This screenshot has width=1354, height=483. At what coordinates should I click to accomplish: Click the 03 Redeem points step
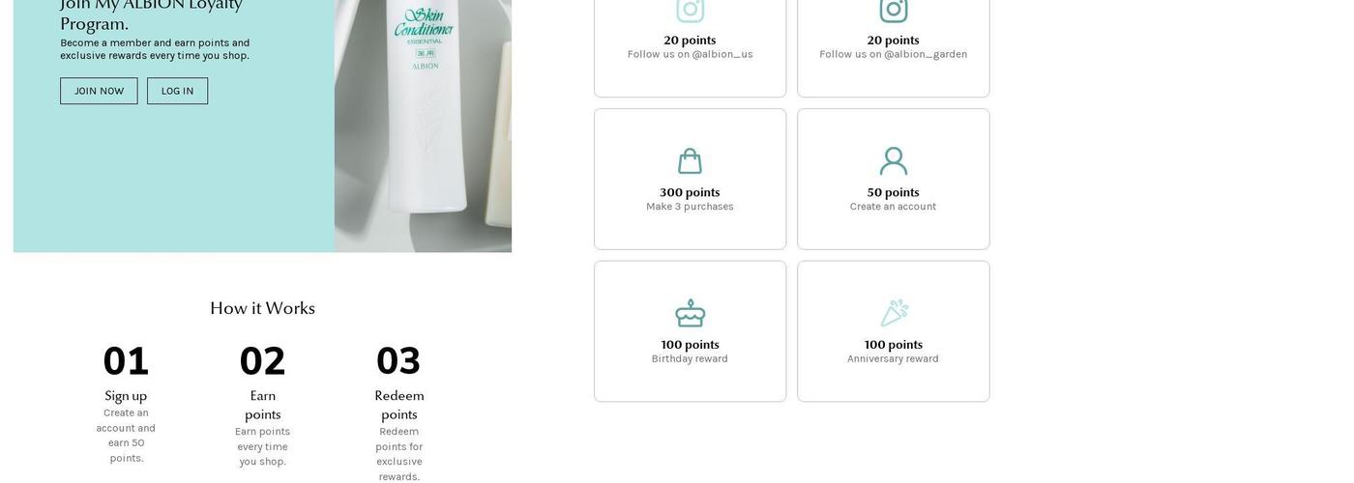(399, 412)
